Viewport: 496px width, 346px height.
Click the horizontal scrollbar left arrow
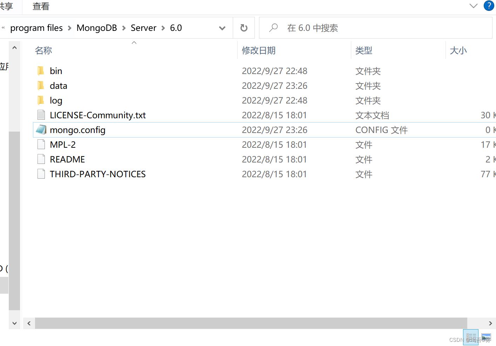pyautogui.click(x=29, y=323)
